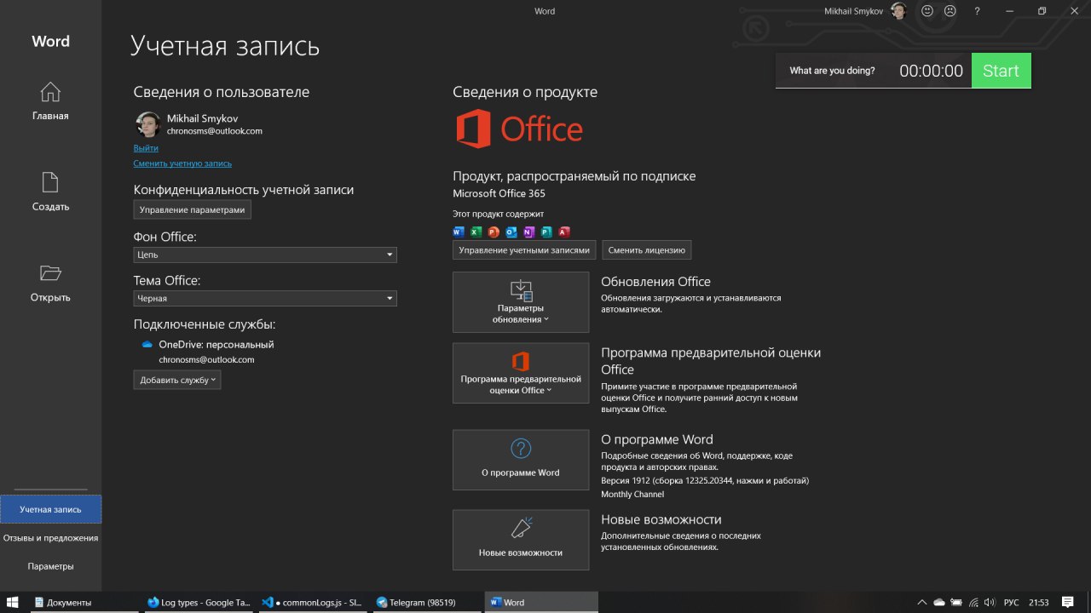Click the What are you doing field
Image resolution: width=1091 pixels, height=613 pixels.
click(833, 71)
